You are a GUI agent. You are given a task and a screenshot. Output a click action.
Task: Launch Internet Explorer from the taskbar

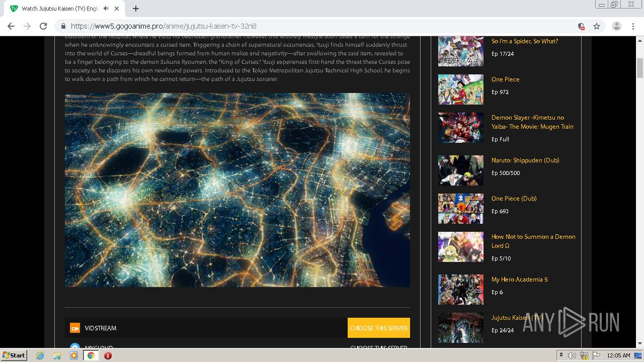[40, 355]
